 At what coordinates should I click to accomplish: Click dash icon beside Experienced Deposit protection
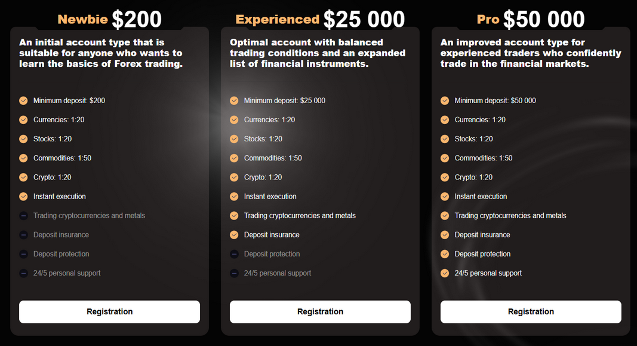click(234, 254)
